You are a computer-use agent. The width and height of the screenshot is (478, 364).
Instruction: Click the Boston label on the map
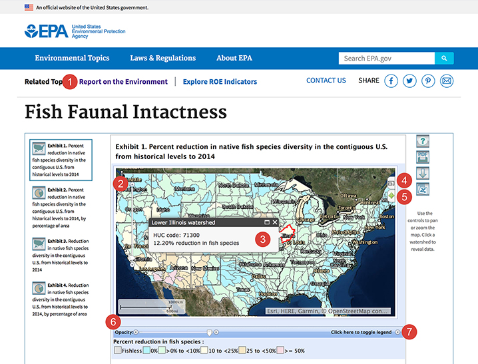387,216
